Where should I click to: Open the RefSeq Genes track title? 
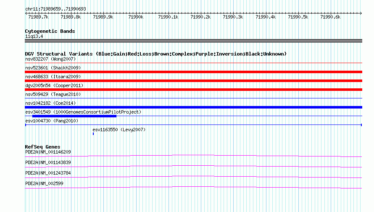pyautogui.click(x=42, y=147)
